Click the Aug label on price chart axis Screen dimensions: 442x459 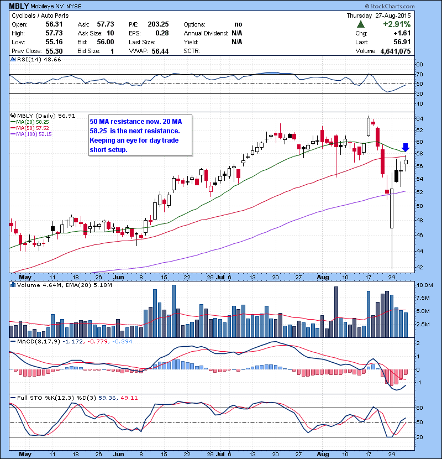pyautogui.click(x=323, y=277)
